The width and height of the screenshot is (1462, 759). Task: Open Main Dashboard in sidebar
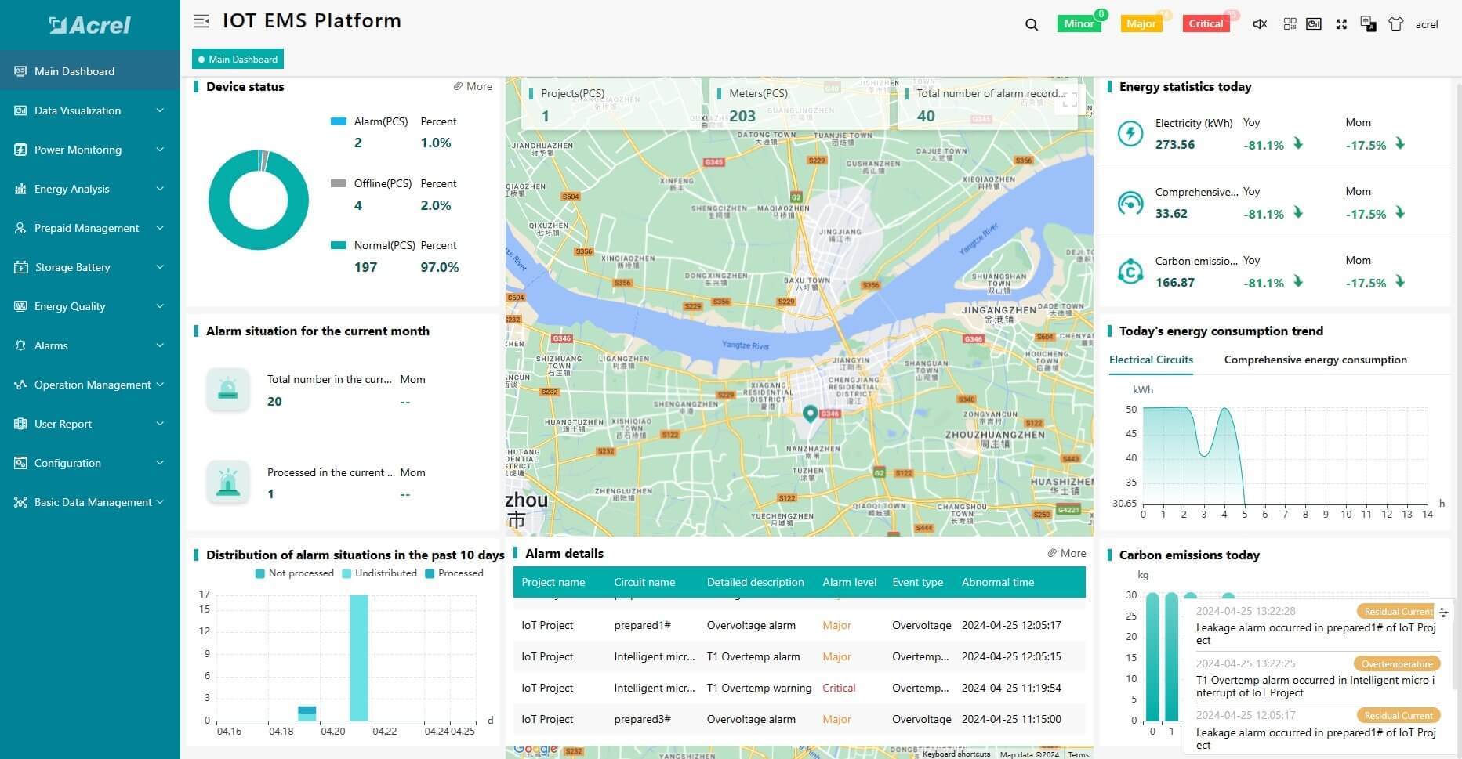pos(90,71)
